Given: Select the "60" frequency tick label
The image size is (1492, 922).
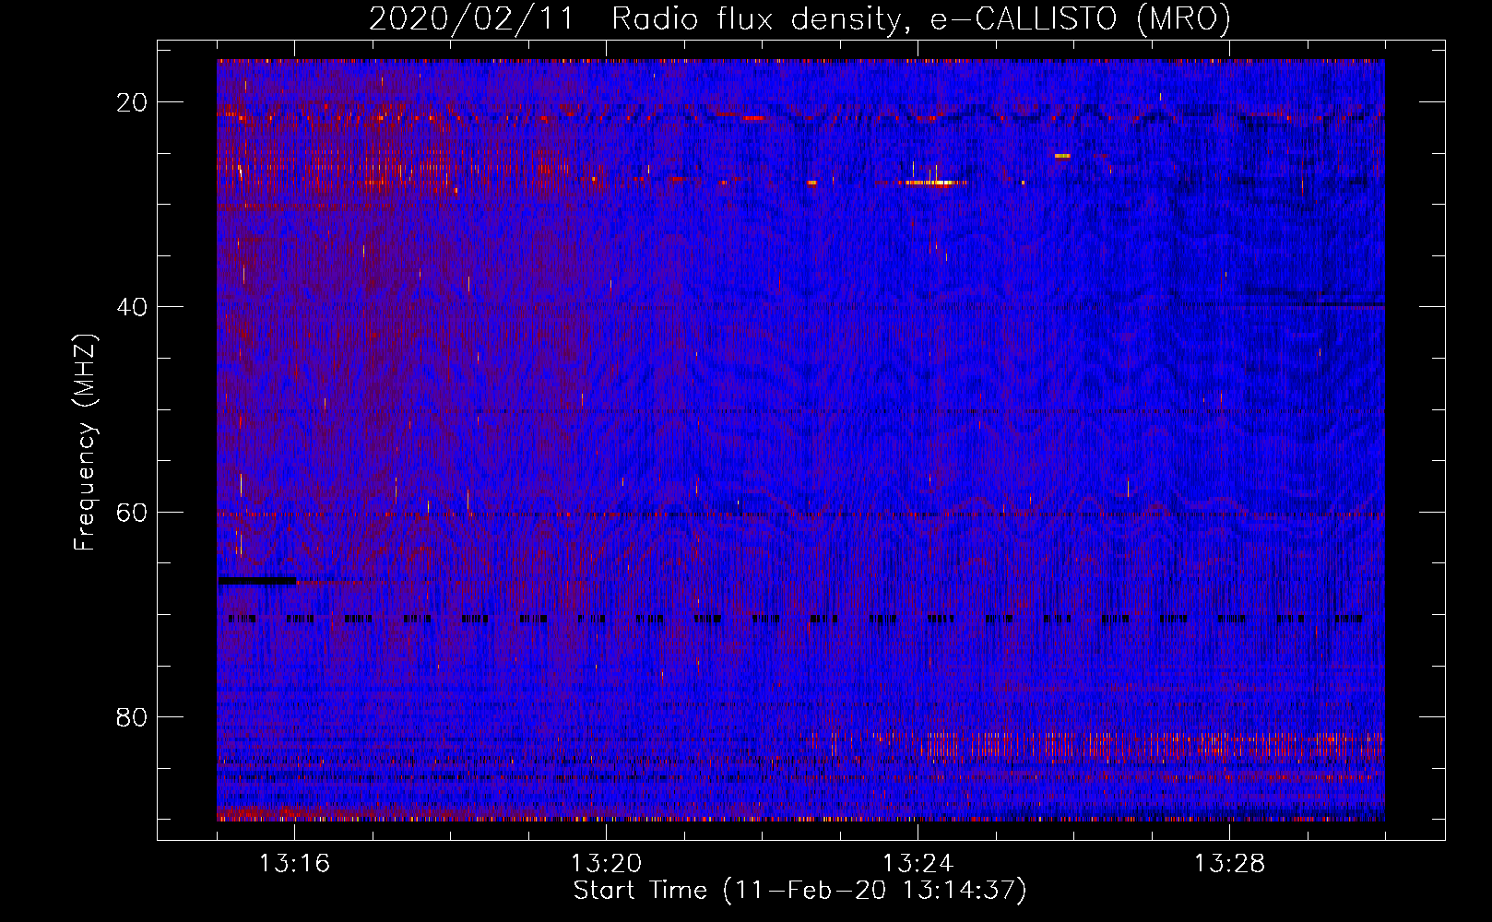Looking at the screenshot, I should click(x=132, y=512).
